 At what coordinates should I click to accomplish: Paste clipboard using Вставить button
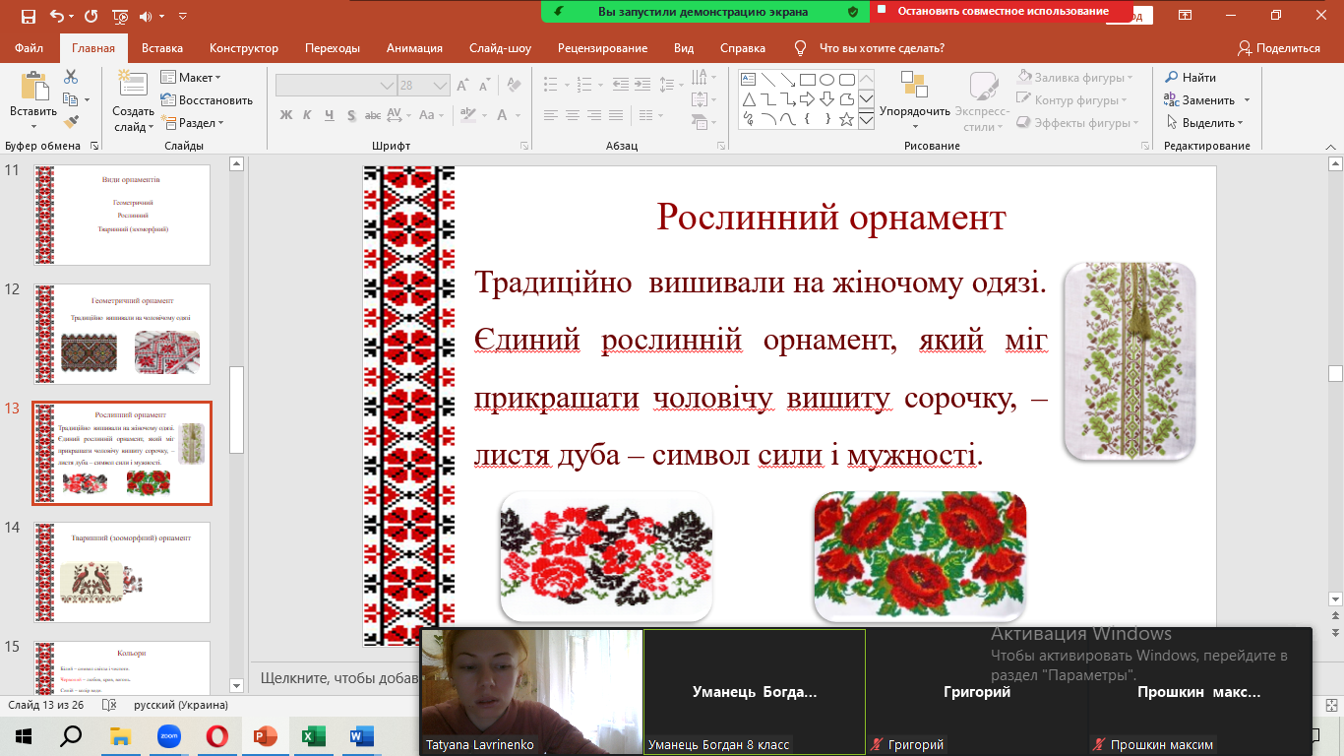click(33, 101)
